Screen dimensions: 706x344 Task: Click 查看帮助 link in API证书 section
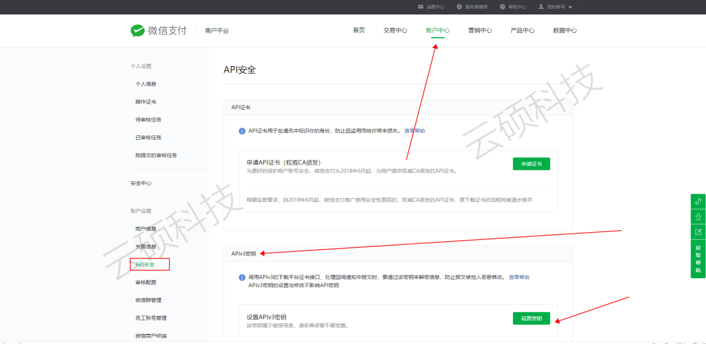coord(414,131)
